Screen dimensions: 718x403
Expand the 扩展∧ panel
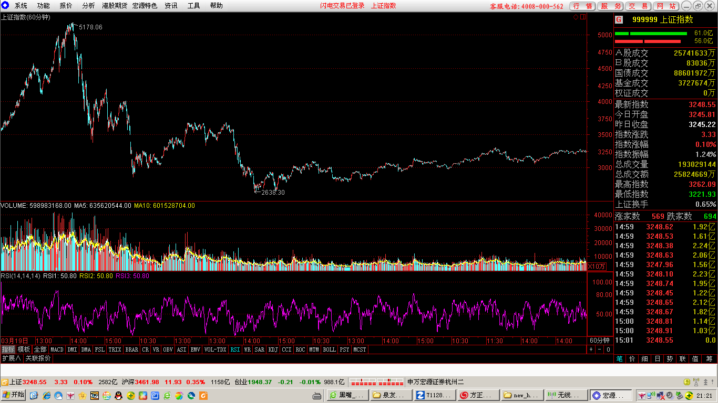coord(11,358)
